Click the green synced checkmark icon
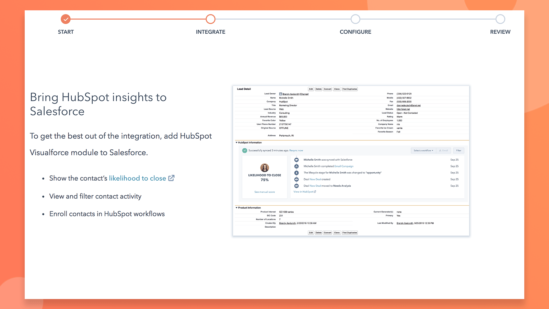The image size is (549, 309). [245, 150]
